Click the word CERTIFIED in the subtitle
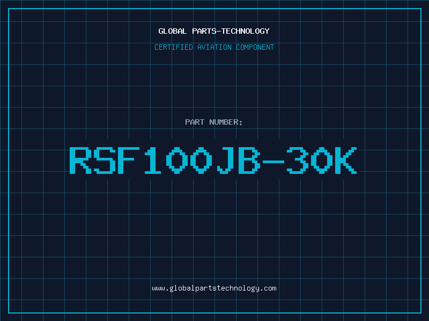Viewport: 429px width, 321px height. (174, 47)
